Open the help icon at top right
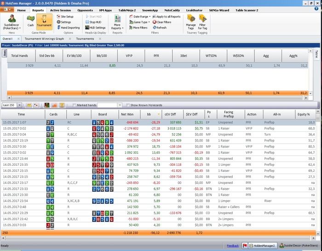Image resolution: width=322 pixels, height=251 pixels. click(316, 8)
